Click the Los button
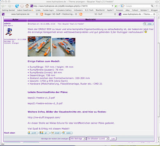This screenshot has height=146, width=160. [x=113, y=139]
